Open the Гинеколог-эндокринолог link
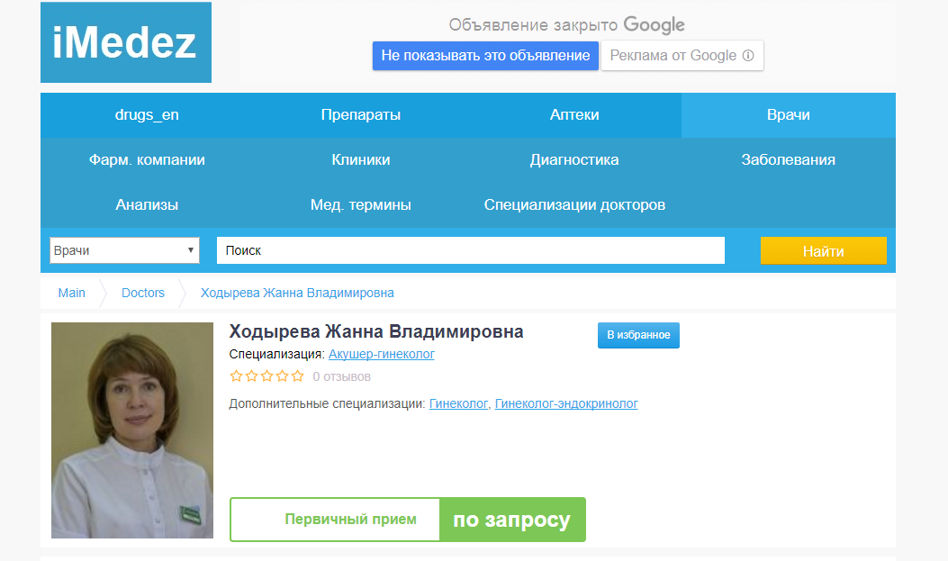Viewport: 948px width, 561px height. click(566, 404)
